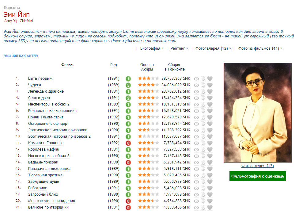Click the Сборы в Гонконге column header
The height and width of the screenshot is (211, 299).
tap(175, 67)
